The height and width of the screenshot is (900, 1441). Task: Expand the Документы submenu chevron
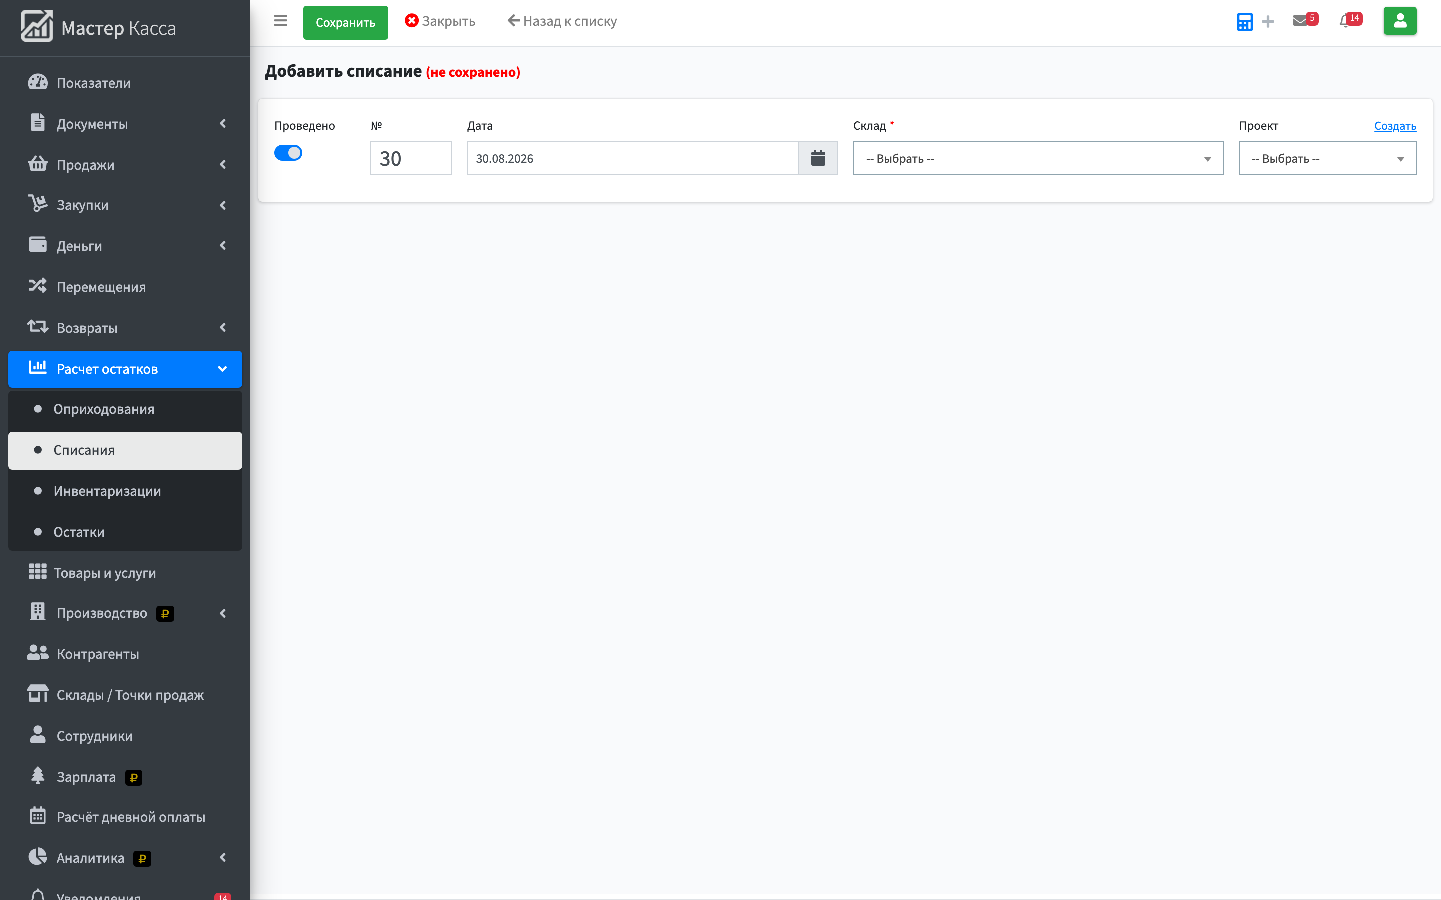(x=223, y=124)
